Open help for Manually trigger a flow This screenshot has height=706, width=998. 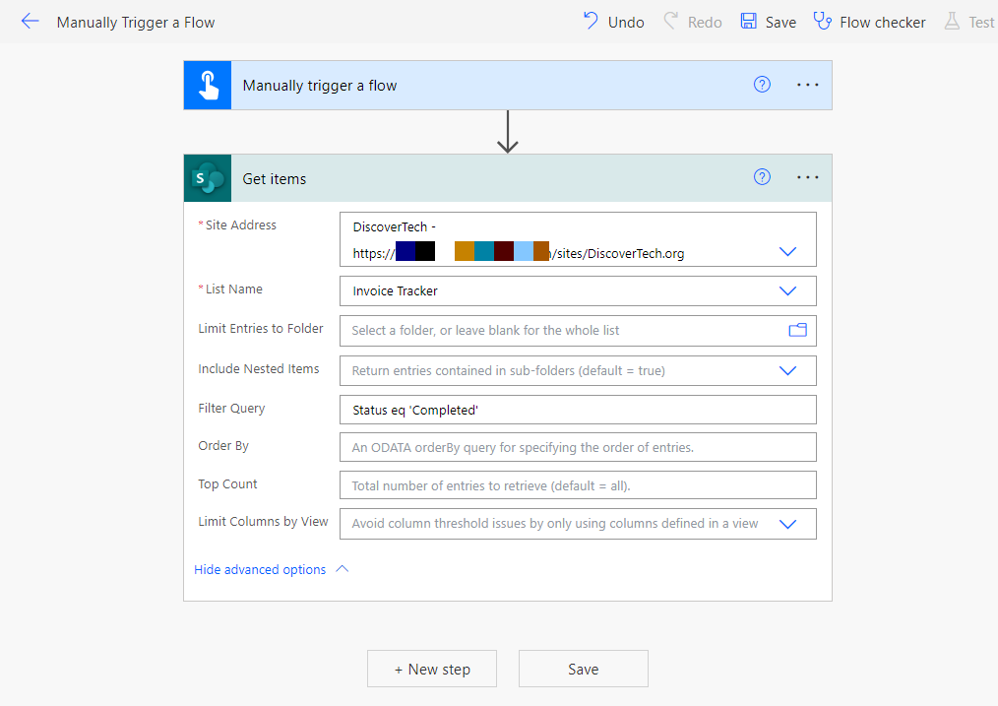click(x=762, y=85)
